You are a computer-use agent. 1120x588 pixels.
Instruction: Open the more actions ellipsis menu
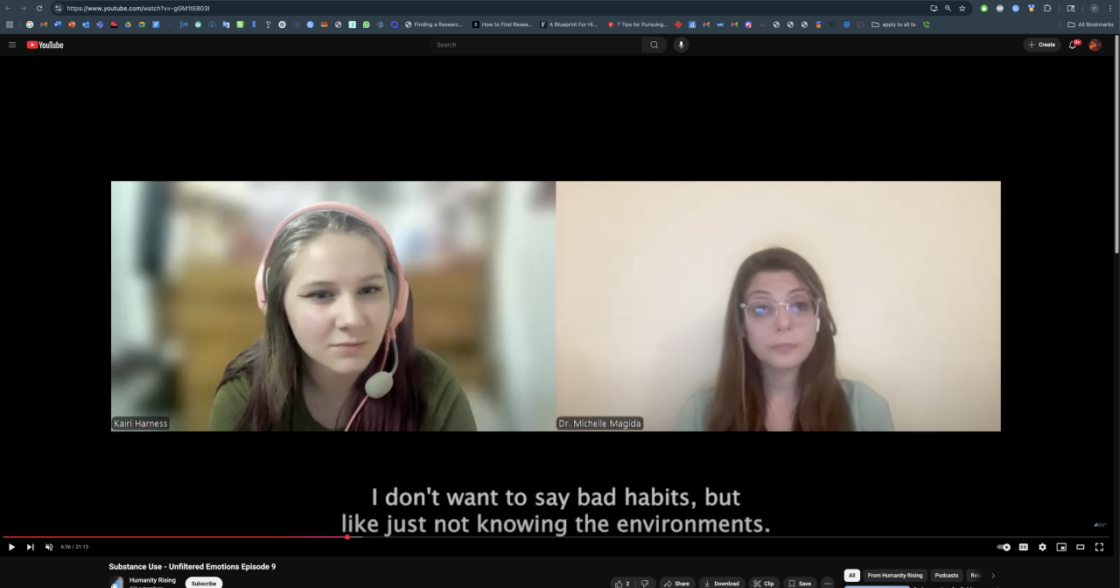point(827,584)
